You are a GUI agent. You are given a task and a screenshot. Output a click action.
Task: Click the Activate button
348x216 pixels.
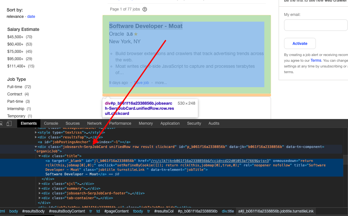[x=300, y=43]
